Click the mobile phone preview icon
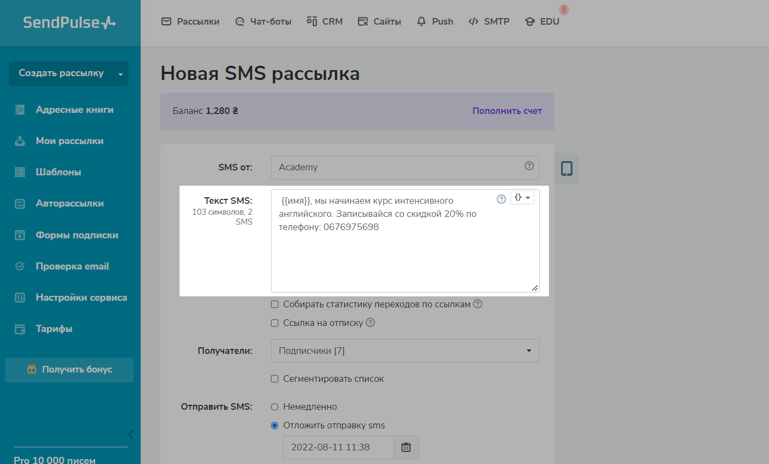The height and width of the screenshot is (464, 769). coord(566,169)
